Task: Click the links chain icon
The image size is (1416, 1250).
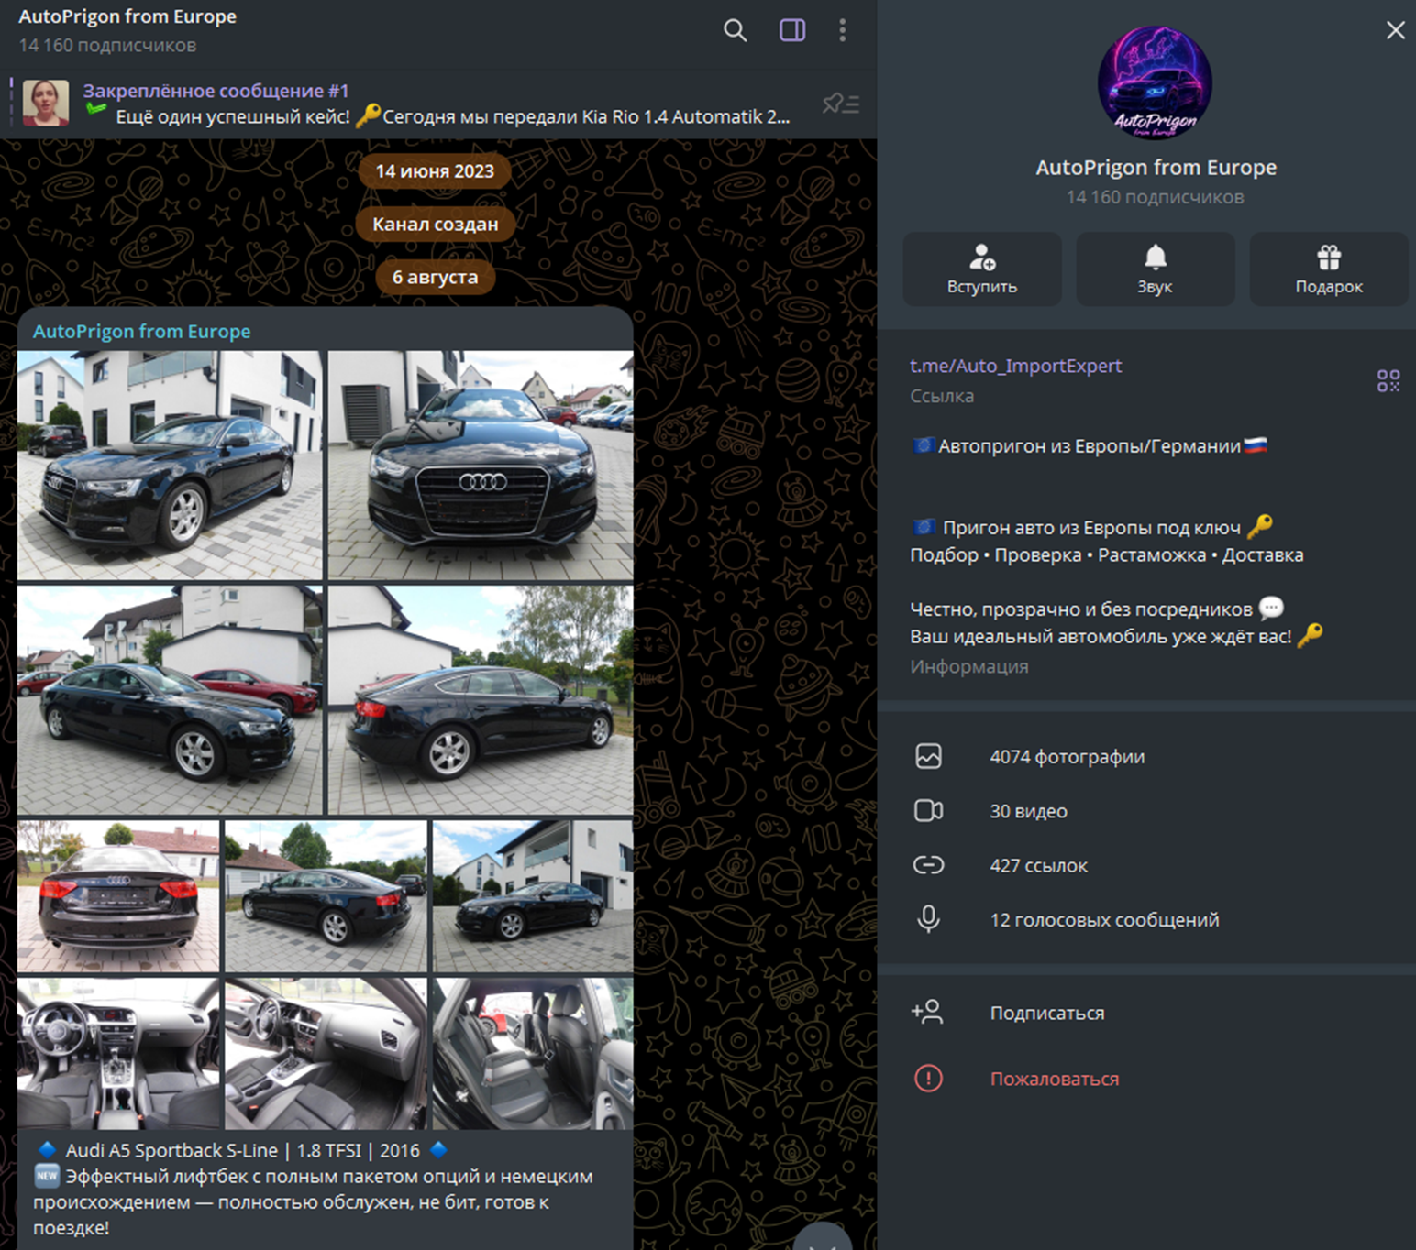Action: (928, 865)
